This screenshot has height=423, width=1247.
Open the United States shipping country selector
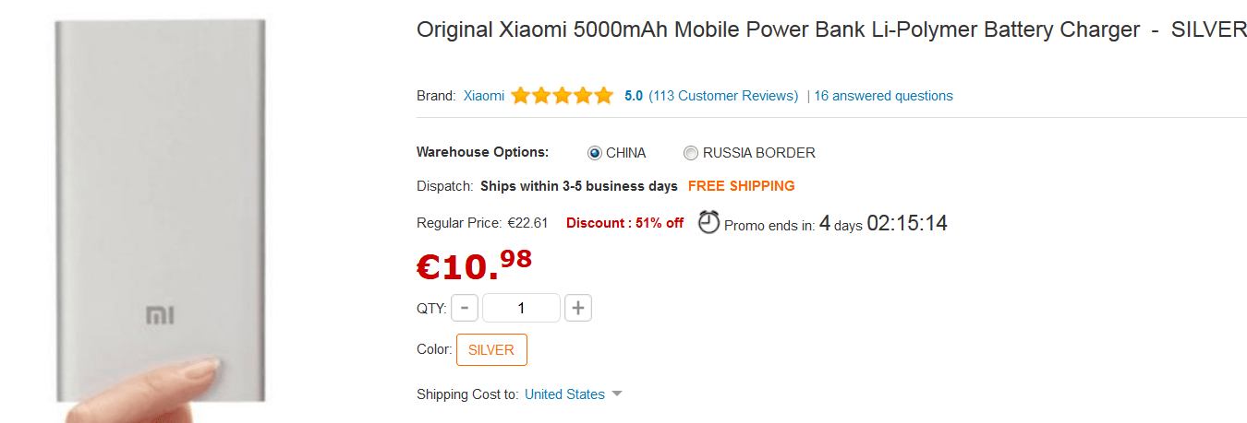(564, 394)
